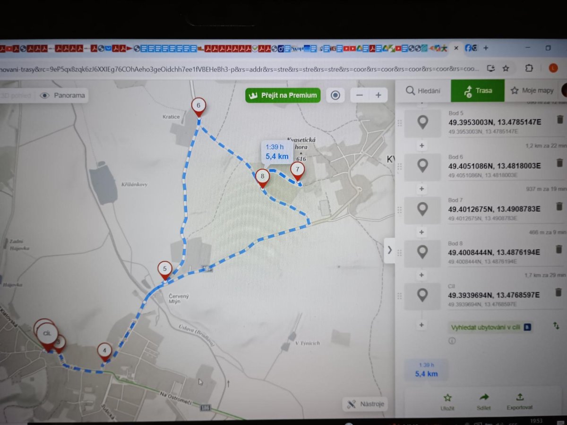This screenshot has width=567, height=425.
Task: Click coordinate 49.3953003N, 13.4785147E of Bod 5
Action: point(494,122)
